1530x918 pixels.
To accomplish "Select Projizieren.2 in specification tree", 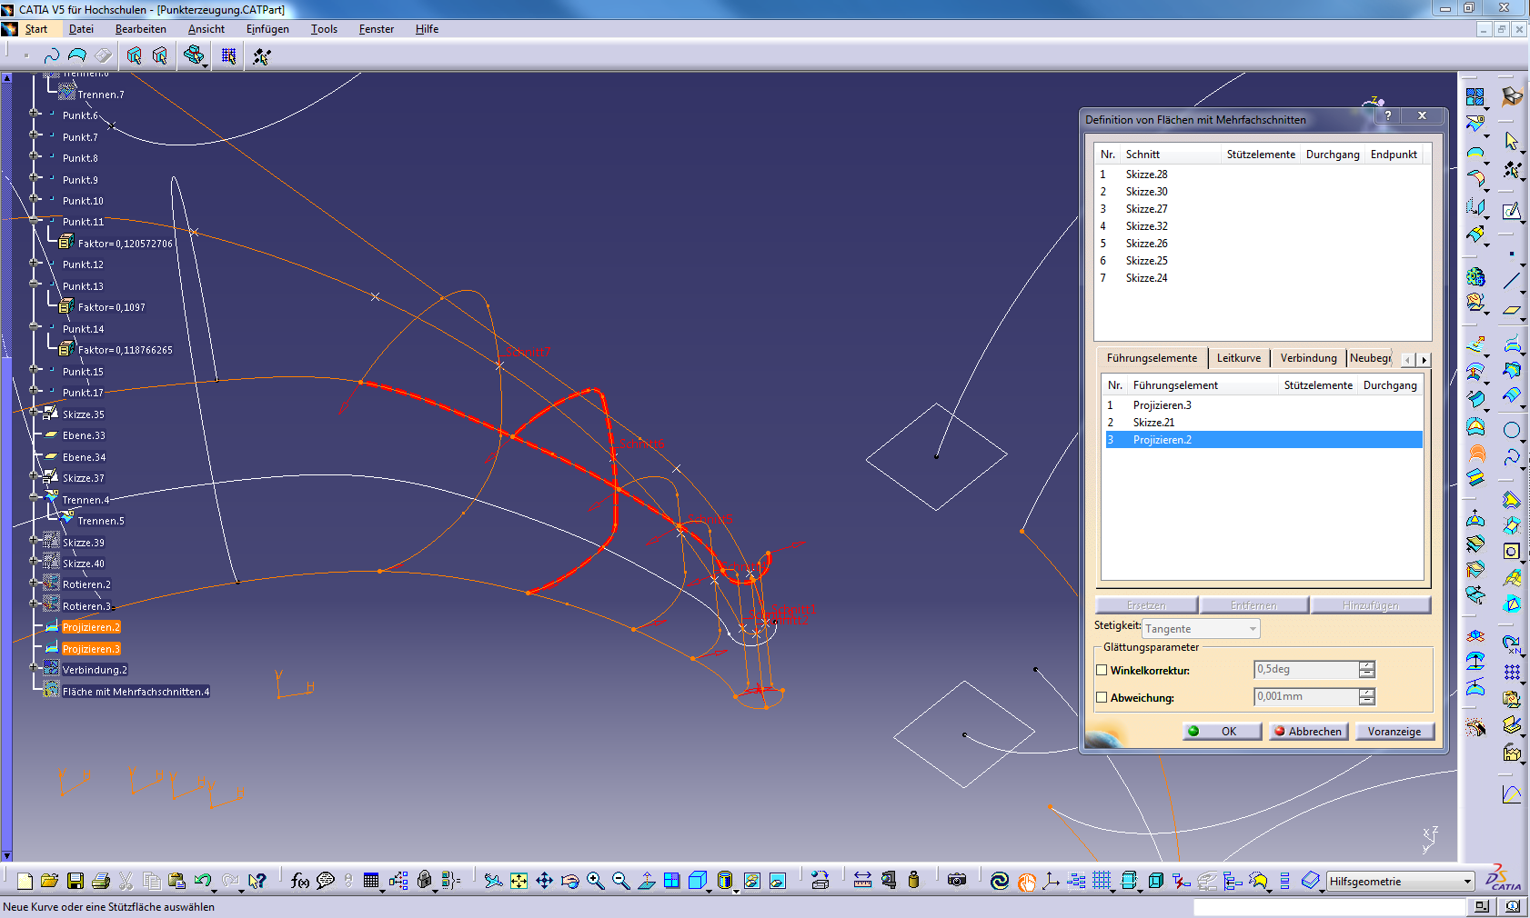I will click(x=91, y=627).
